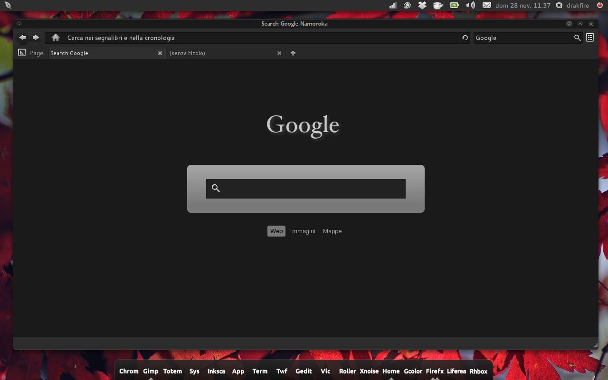The height and width of the screenshot is (380, 608).
Task: Go forward with the right arrow button
Action: pyautogui.click(x=36, y=38)
